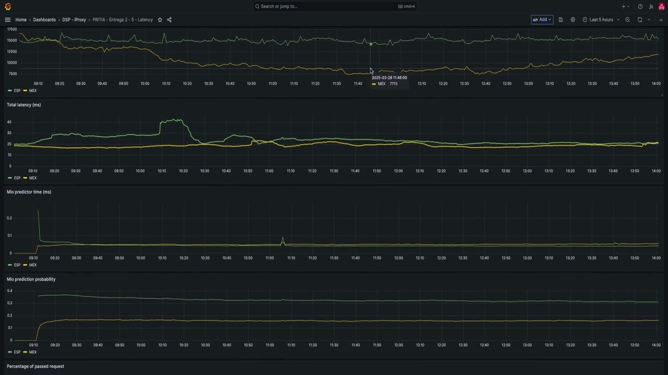Image resolution: width=668 pixels, height=375 pixels.
Task: Open the hamburger navigation menu
Action: point(7,20)
